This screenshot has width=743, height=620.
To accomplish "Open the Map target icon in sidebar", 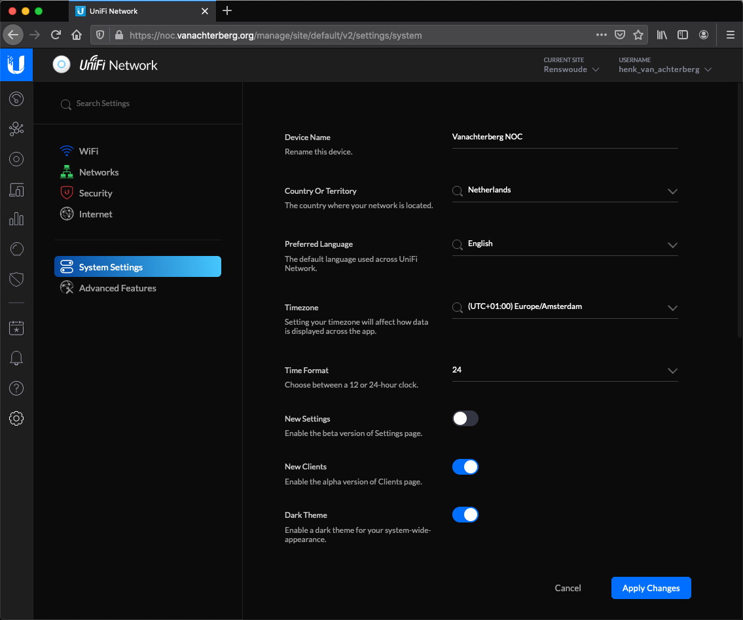I will point(16,159).
